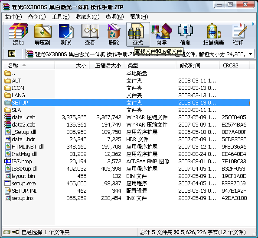The image size is (258, 238).
Task: Click the 本地磁盘 type text
Action: coord(137,73)
